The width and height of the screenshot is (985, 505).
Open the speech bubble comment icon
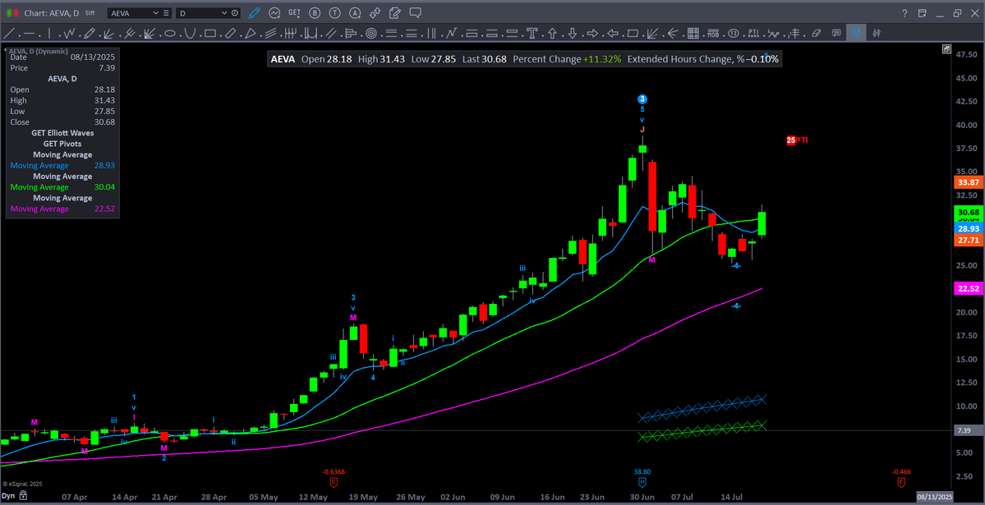(x=415, y=12)
